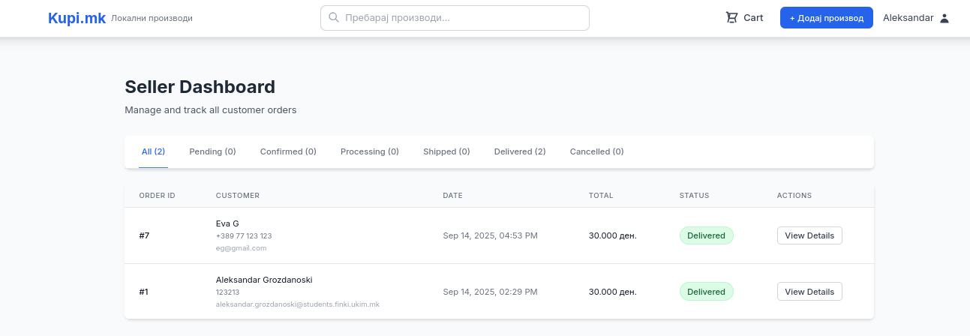Click customer email eg@gmail.com
This screenshot has width=970, height=336.
coord(241,248)
